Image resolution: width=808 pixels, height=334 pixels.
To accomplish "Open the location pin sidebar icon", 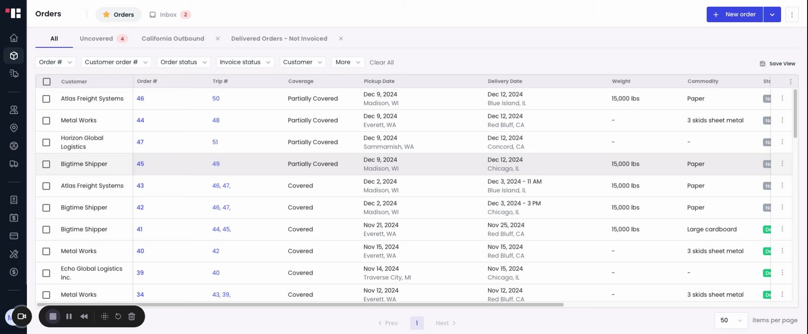I will tap(14, 128).
